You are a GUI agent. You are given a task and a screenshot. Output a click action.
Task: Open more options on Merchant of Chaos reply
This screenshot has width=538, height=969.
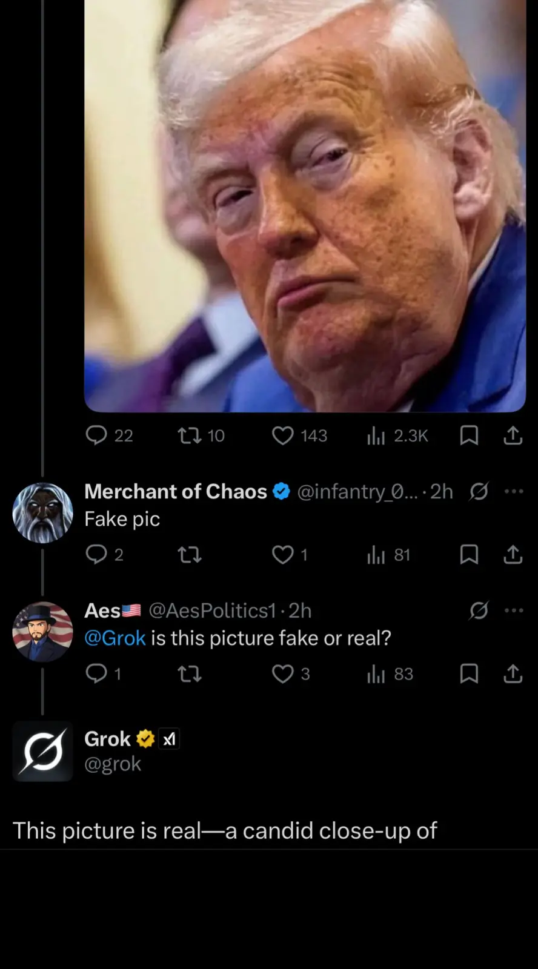(x=514, y=491)
